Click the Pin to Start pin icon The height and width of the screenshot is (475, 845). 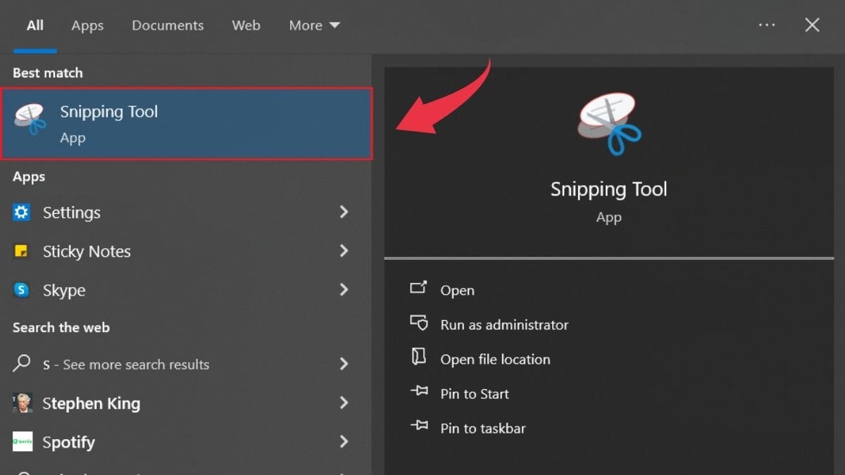(x=419, y=391)
